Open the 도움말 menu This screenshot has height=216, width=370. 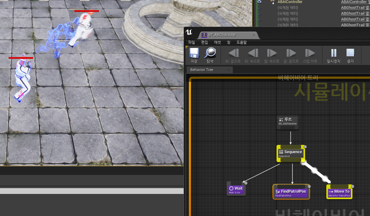[241, 42]
